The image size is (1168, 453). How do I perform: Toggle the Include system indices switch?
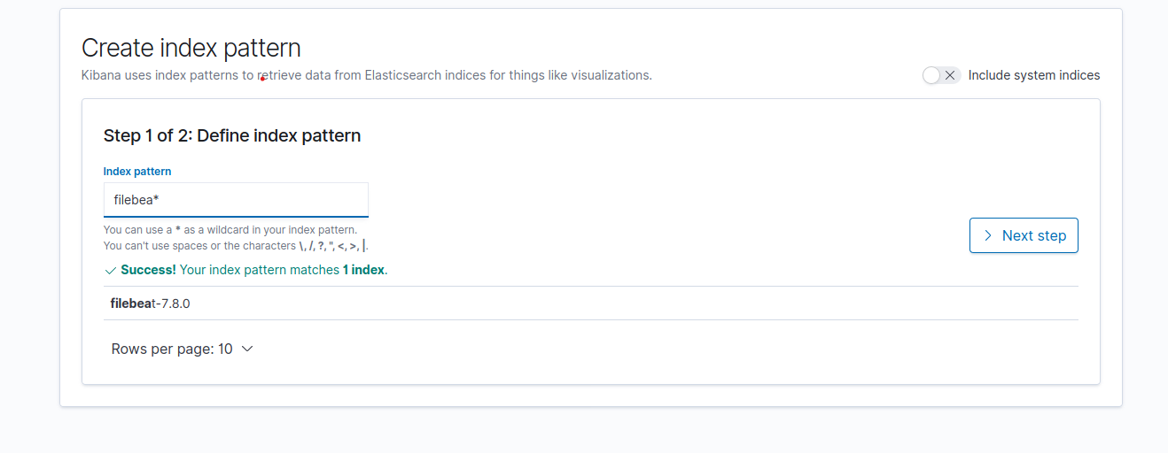click(941, 75)
